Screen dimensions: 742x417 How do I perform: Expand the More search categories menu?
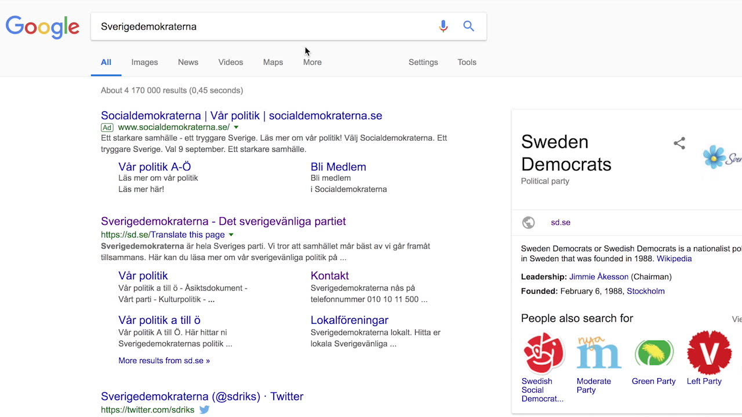(312, 62)
